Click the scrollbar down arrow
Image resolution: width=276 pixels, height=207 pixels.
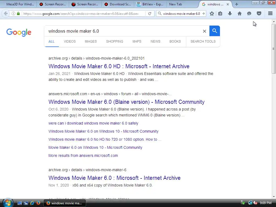tap(274, 196)
